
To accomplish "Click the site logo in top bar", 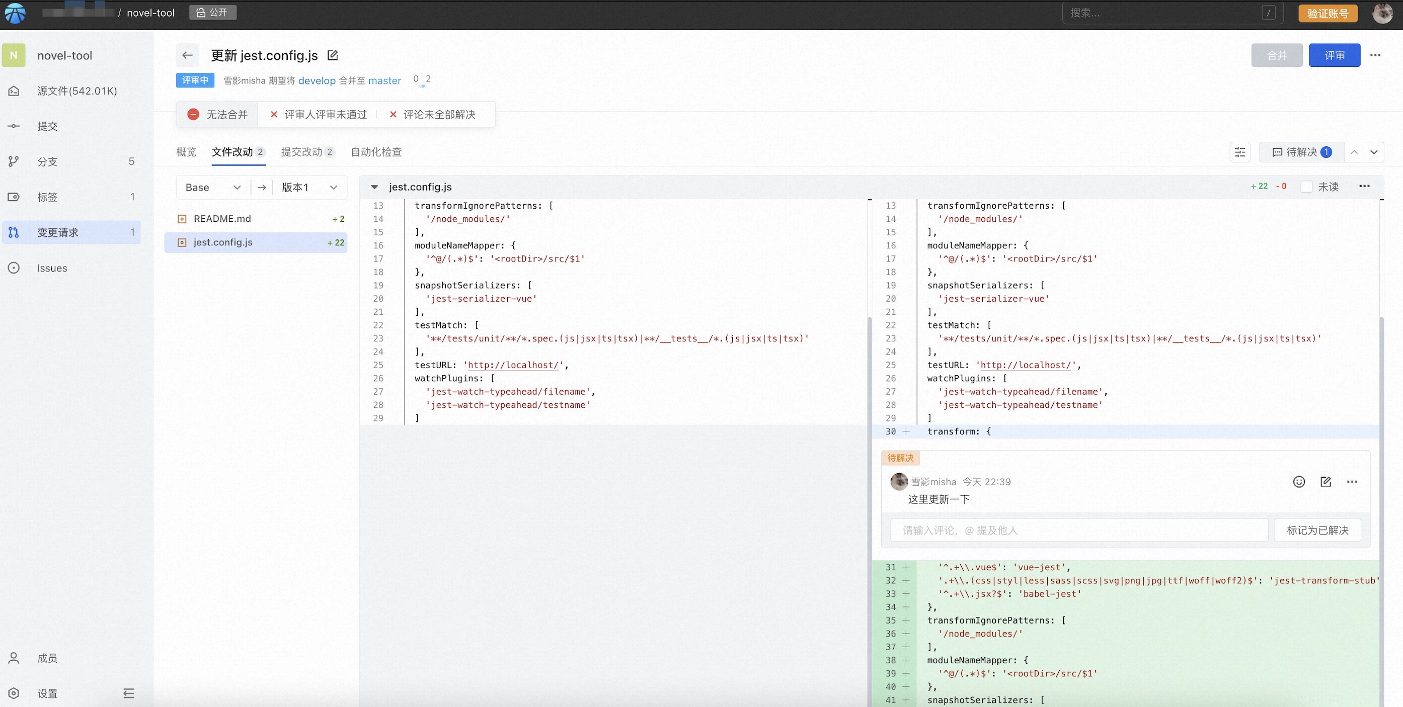I will (15, 13).
